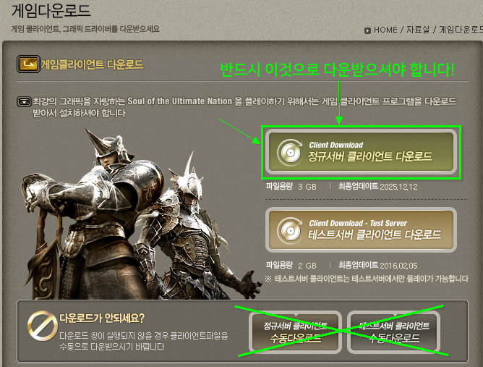Viewport: 483px width, 367px height.
Task: Click the HOME breadcrumb link
Action: 385,30
